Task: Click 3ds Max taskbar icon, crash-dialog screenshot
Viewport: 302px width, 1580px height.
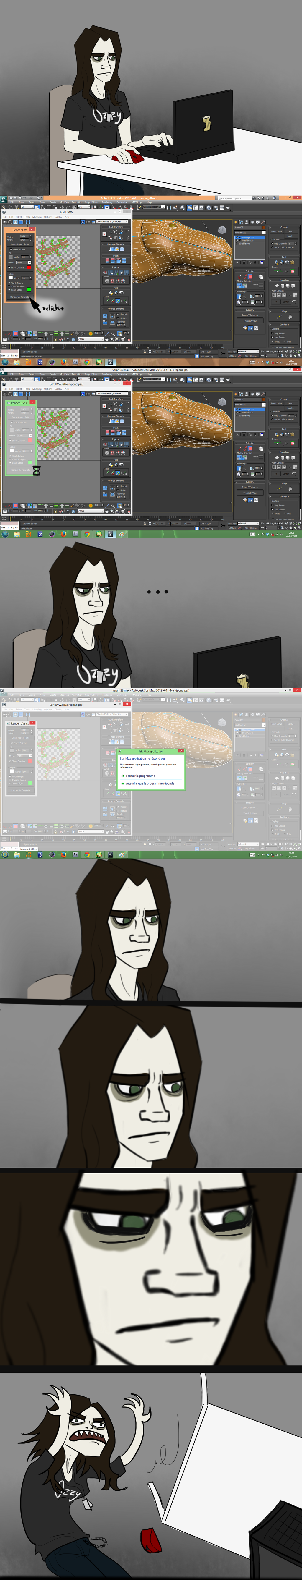Action: click(111, 854)
